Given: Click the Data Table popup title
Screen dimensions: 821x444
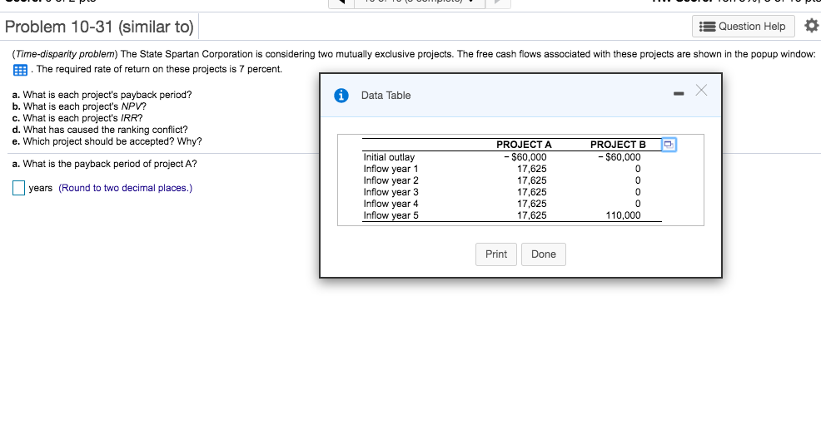Looking at the screenshot, I should click(x=386, y=95).
